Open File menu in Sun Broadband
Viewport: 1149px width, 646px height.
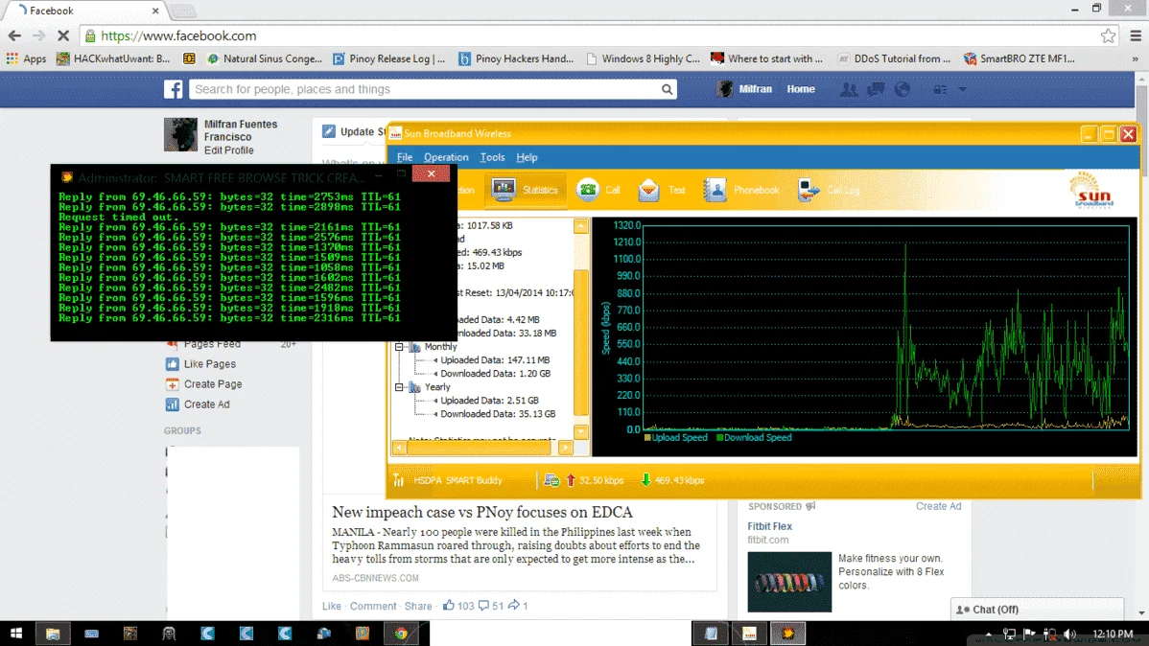click(x=405, y=157)
